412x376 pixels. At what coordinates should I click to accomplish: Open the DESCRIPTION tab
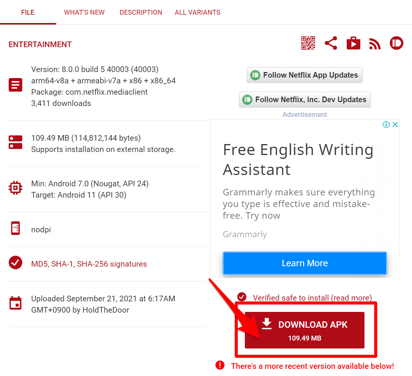click(x=141, y=12)
